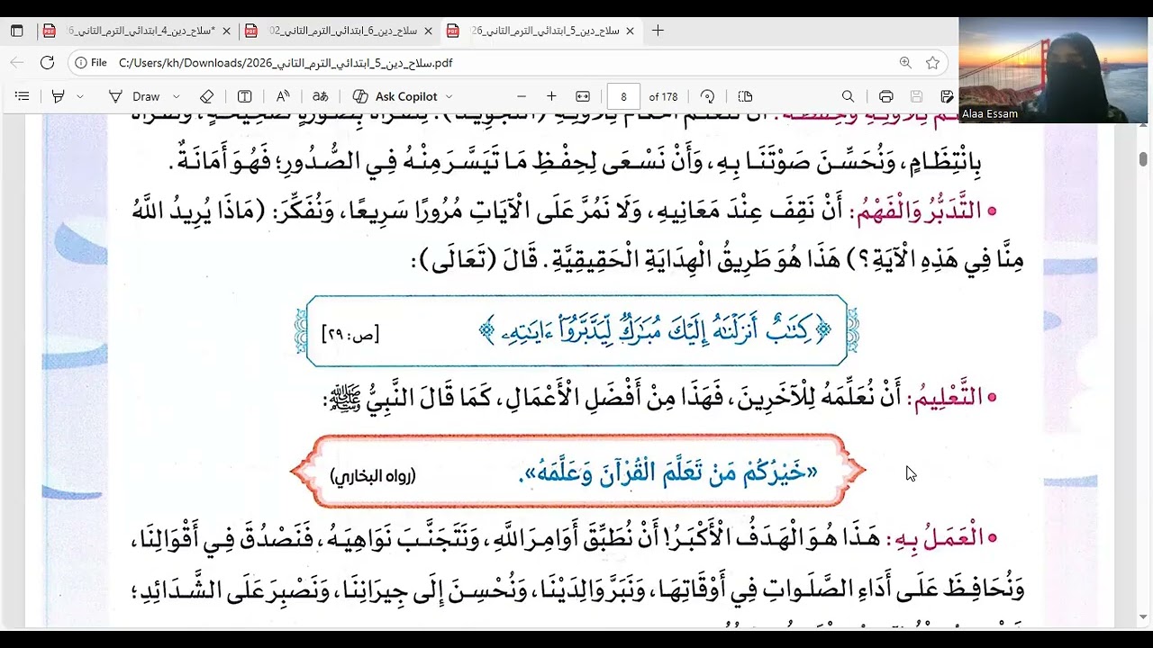This screenshot has width=1153, height=648.
Task: Close the سلاح_دين_4 tab
Action: click(226, 31)
